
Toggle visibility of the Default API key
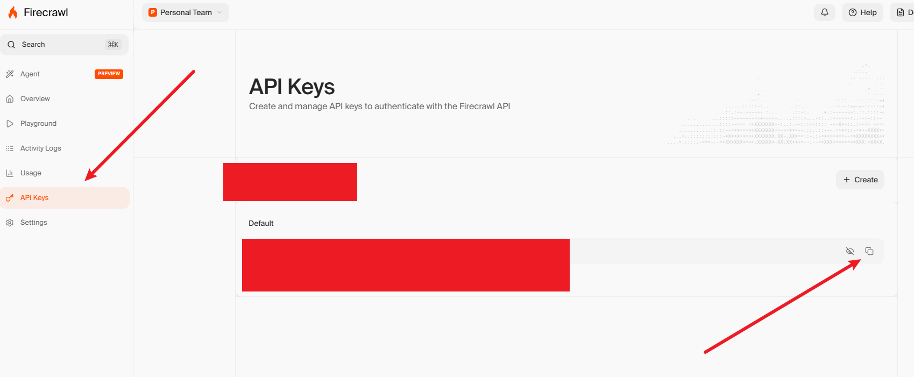[x=850, y=251]
